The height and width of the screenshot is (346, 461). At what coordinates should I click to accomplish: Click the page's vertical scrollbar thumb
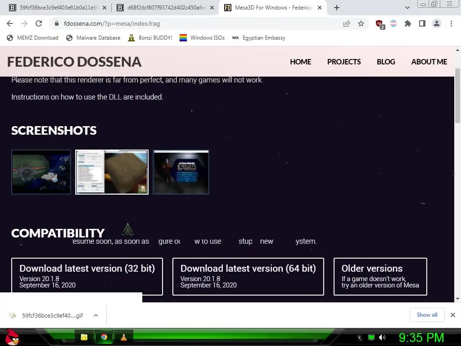(x=457, y=96)
